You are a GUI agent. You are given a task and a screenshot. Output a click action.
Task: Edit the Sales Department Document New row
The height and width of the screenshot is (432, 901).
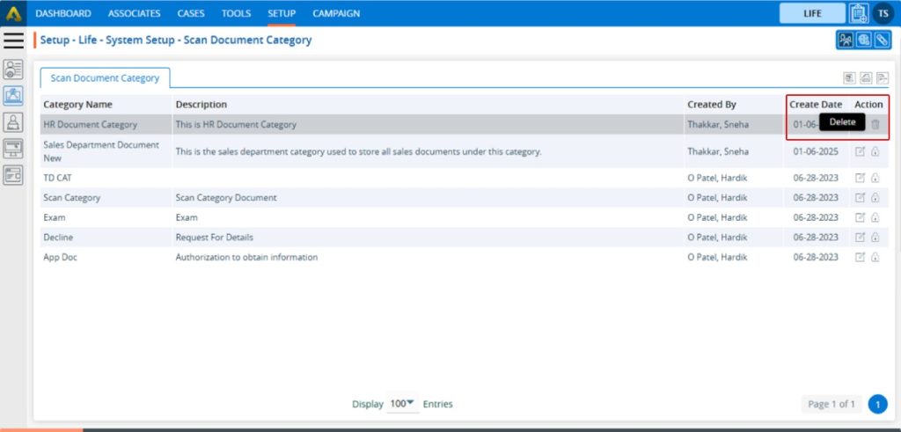pyautogui.click(x=860, y=151)
